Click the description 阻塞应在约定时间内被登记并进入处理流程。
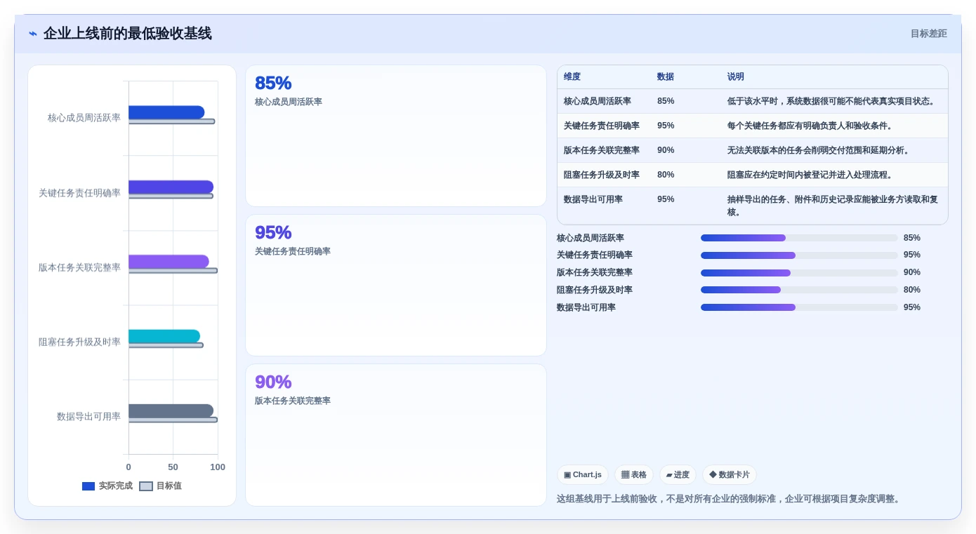Screen dimensions: 976x534 (x=812, y=175)
